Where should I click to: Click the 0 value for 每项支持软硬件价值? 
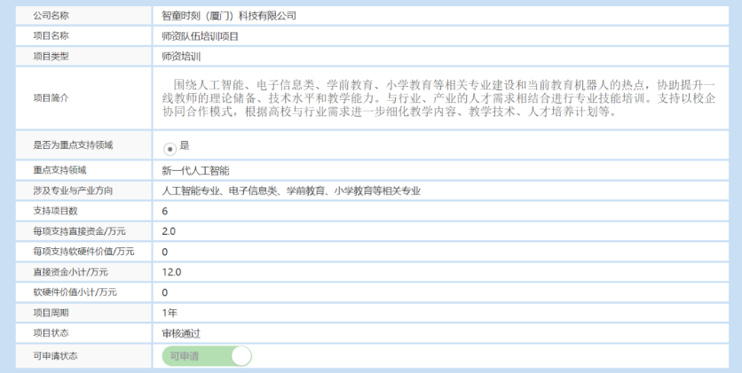point(165,253)
